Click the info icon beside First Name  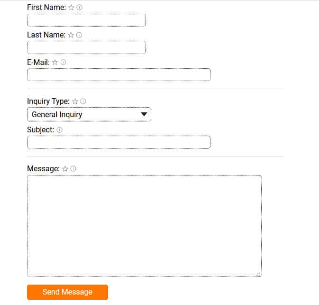(80, 8)
